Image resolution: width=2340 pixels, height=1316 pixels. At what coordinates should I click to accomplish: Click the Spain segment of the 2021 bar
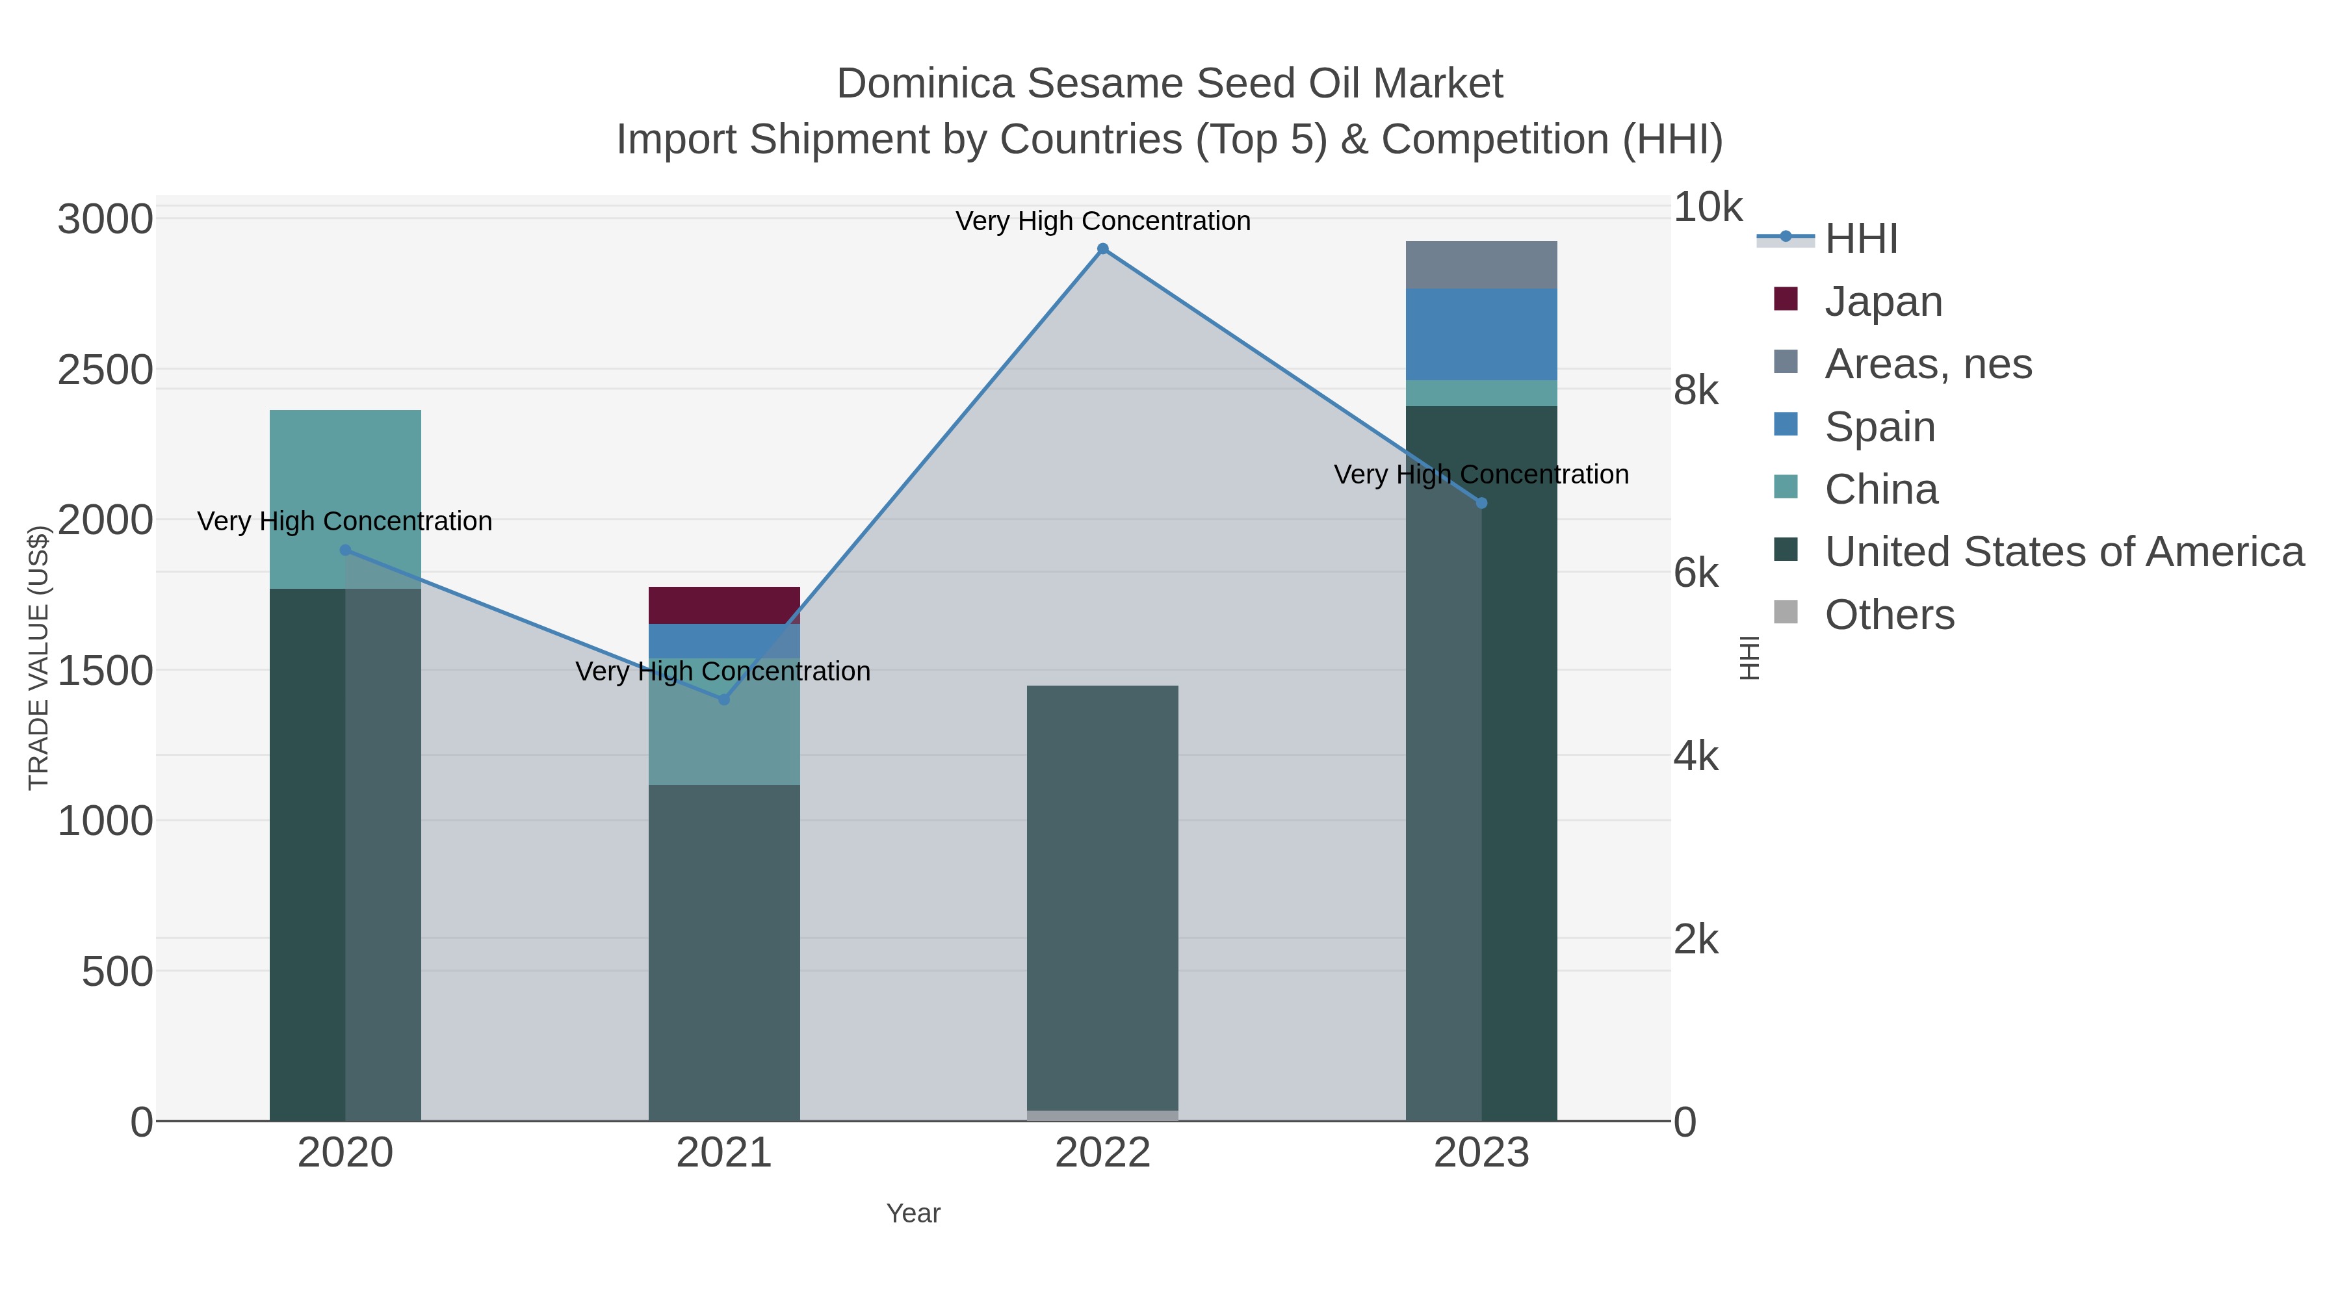[724, 641]
